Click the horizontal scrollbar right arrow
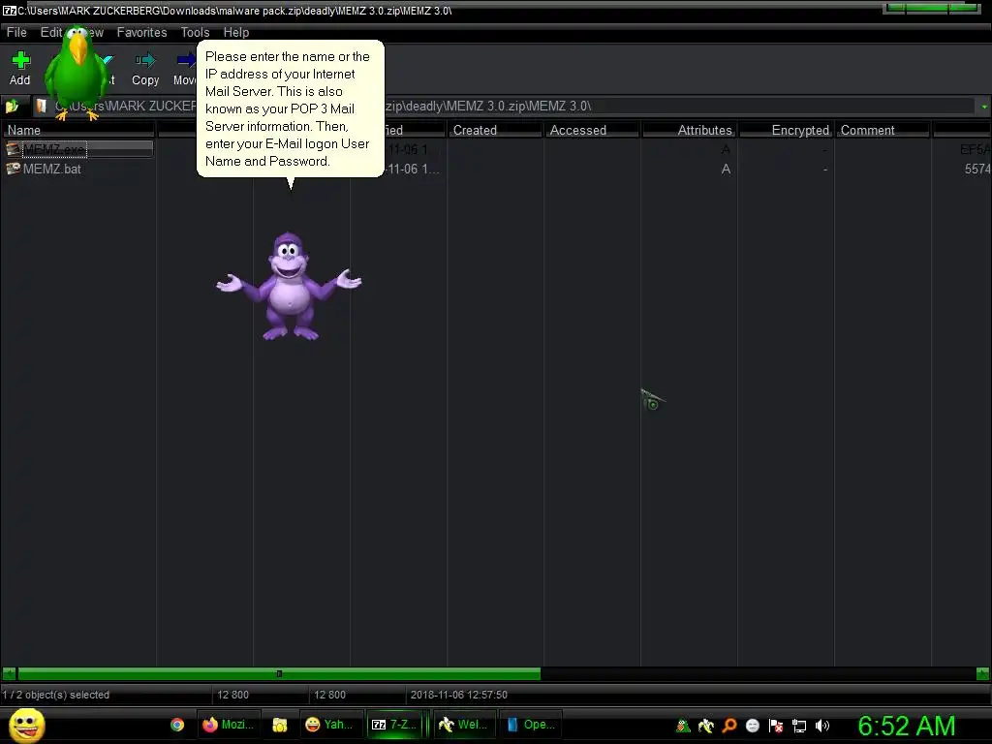The image size is (992, 744). (x=982, y=674)
